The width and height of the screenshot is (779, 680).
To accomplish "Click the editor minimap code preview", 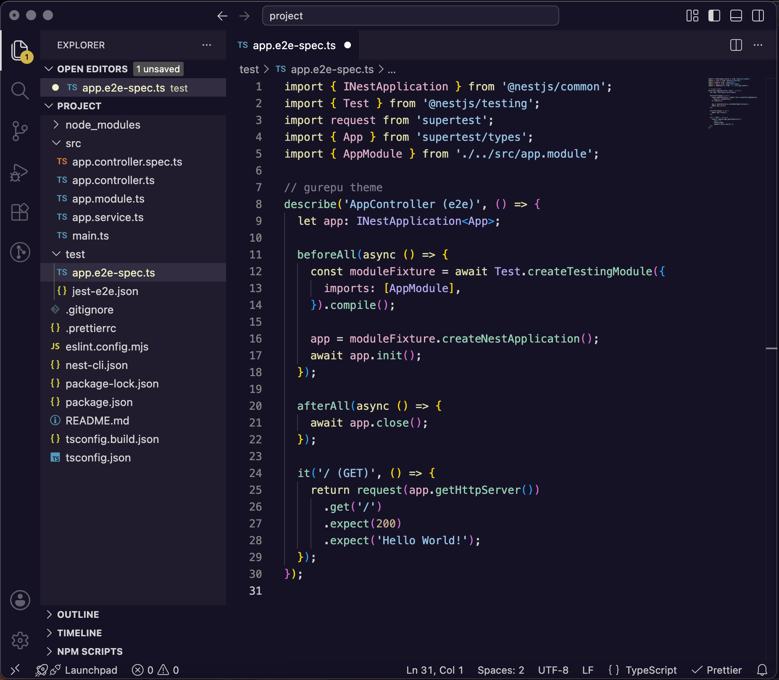I will (733, 103).
